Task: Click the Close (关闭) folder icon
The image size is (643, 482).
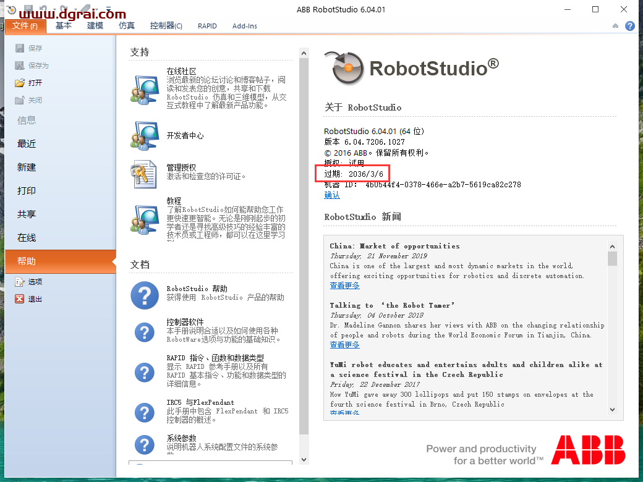Action: [20, 100]
